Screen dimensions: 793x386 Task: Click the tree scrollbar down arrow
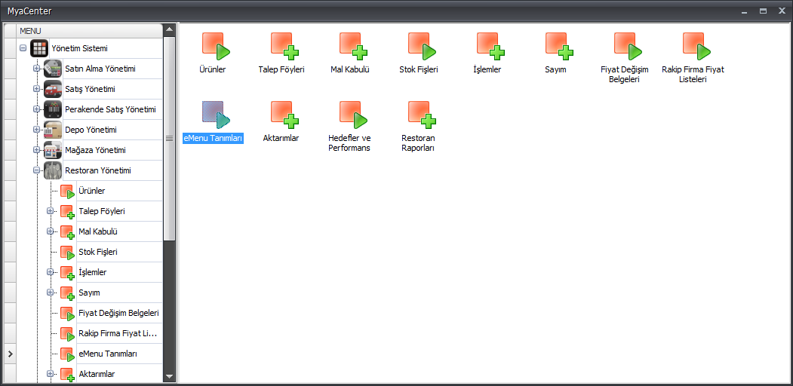(x=169, y=376)
